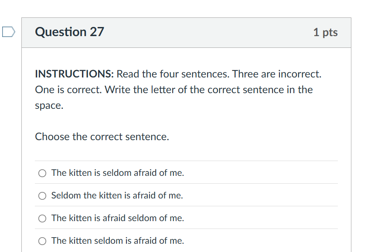371x252 pixels.
Task: Choose radio beside "Seldom the kitten is afraid"
Action: click(42, 196)
